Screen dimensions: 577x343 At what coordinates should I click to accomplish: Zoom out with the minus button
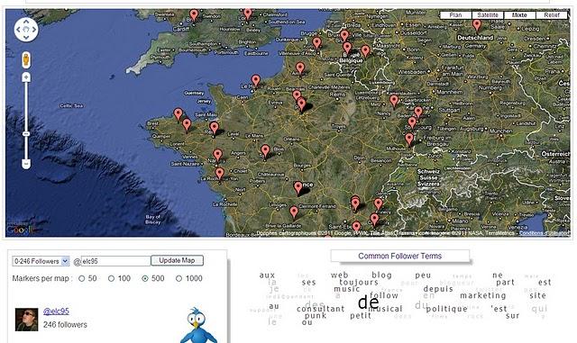(x=26, y=164)
